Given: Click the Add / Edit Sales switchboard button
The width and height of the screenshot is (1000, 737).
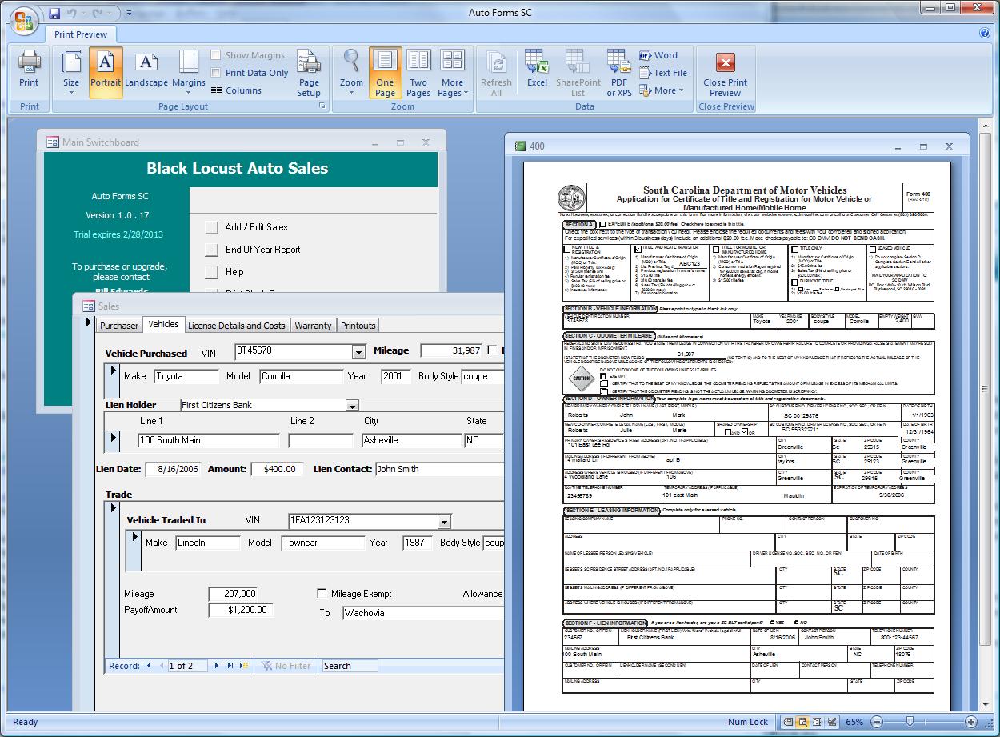Looking at the screenshot, I should coord(211,227).
